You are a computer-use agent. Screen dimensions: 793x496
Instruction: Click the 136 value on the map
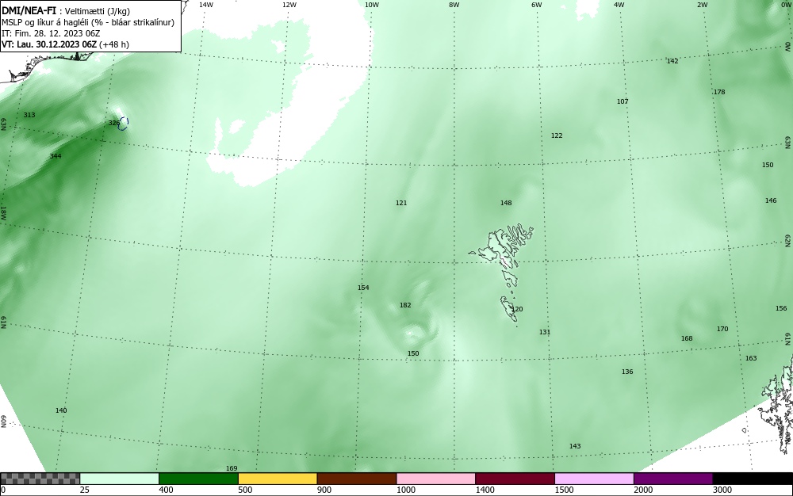[627, 372]
